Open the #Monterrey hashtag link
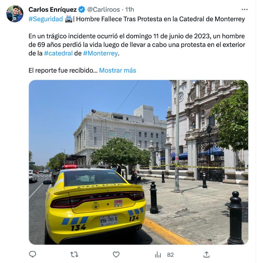Screen dimensions: 257x263 (101, 53)
